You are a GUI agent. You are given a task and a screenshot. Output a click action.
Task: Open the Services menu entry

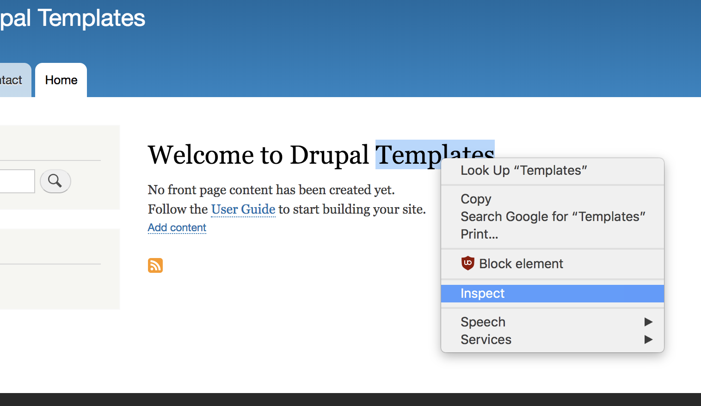[x=553, y=339]
